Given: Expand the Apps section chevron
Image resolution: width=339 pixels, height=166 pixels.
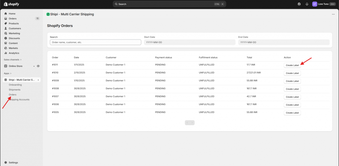Looking at the screenshot, I should click(11, 73).
